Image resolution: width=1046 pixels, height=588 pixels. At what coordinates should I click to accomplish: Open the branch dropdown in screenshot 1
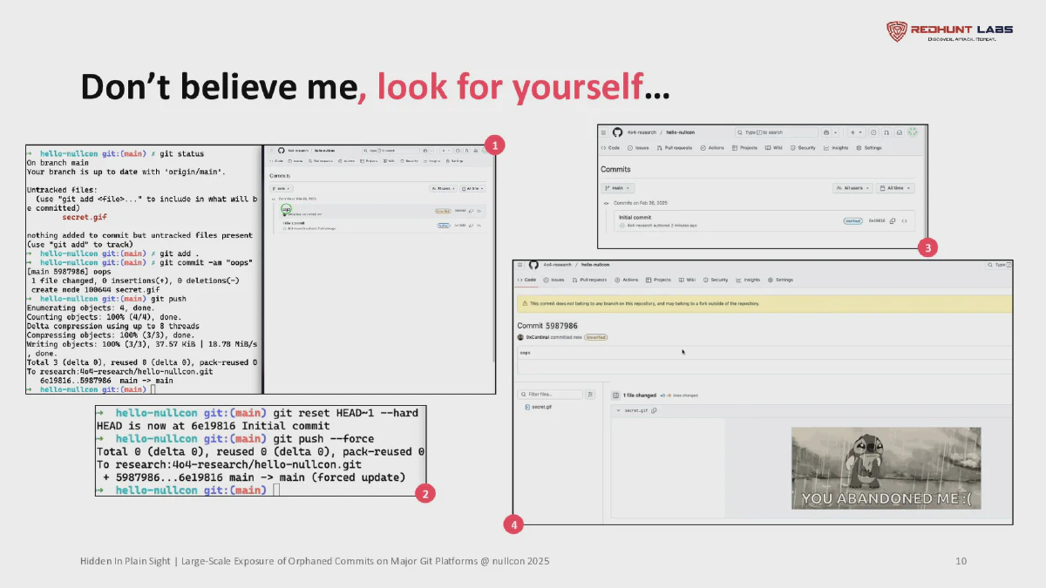282,188
